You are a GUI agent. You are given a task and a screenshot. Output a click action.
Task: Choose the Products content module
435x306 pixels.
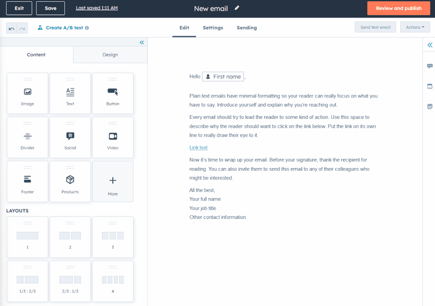pyautogui.click(x=70, y=182)
